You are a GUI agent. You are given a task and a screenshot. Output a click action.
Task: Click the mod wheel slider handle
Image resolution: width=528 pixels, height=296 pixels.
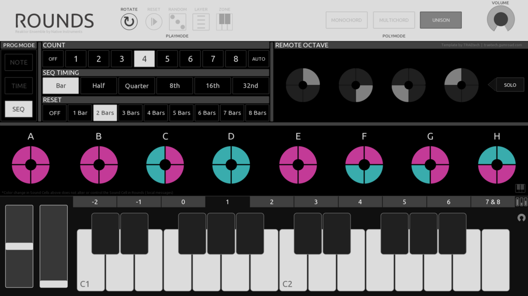[54, 284]
